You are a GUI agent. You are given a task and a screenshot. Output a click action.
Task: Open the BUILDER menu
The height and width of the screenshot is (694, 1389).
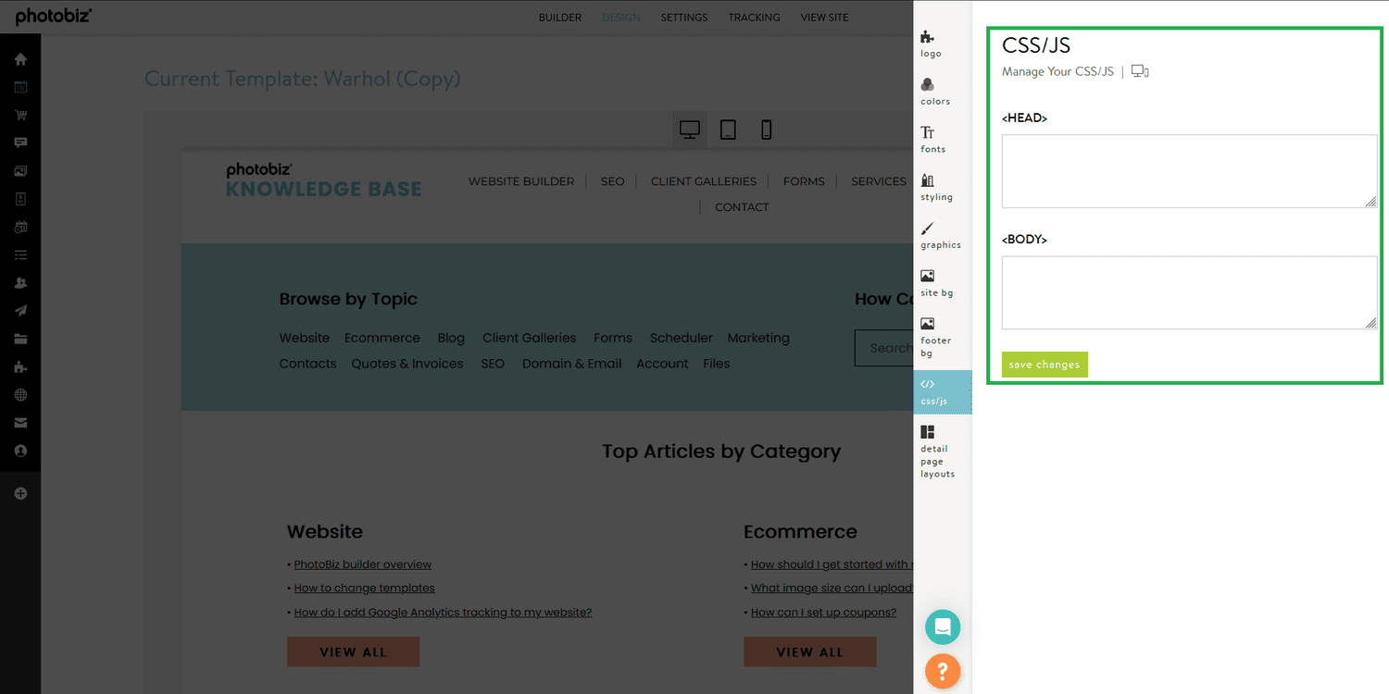(559, 17)
